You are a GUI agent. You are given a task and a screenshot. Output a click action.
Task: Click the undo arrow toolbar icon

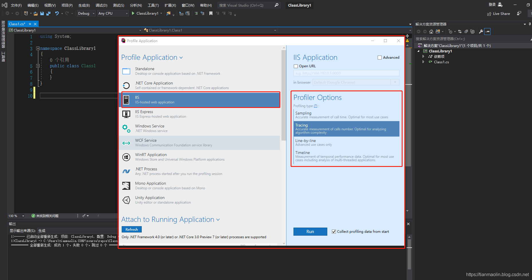tap(57, 13)
